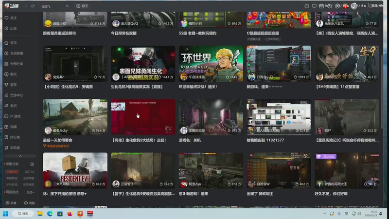Image resolution: width=389 pixels, height=219 pixels.
Task: Click the 开播 start-streaming button
Action: tap(11, 203)
